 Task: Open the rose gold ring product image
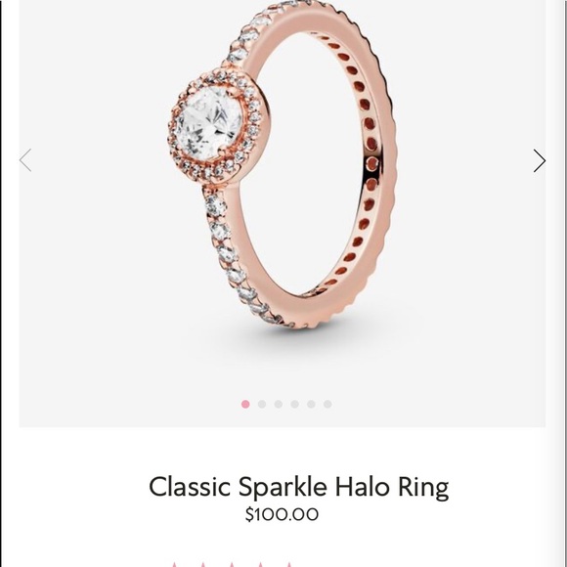(x=283, y=164)
